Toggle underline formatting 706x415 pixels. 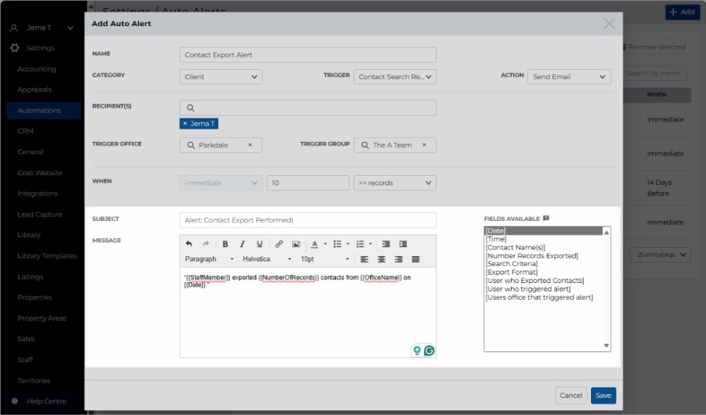[259, 244]
